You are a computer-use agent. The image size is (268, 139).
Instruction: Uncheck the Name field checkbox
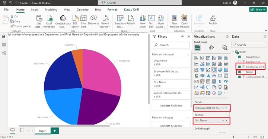tap(239, 72)
